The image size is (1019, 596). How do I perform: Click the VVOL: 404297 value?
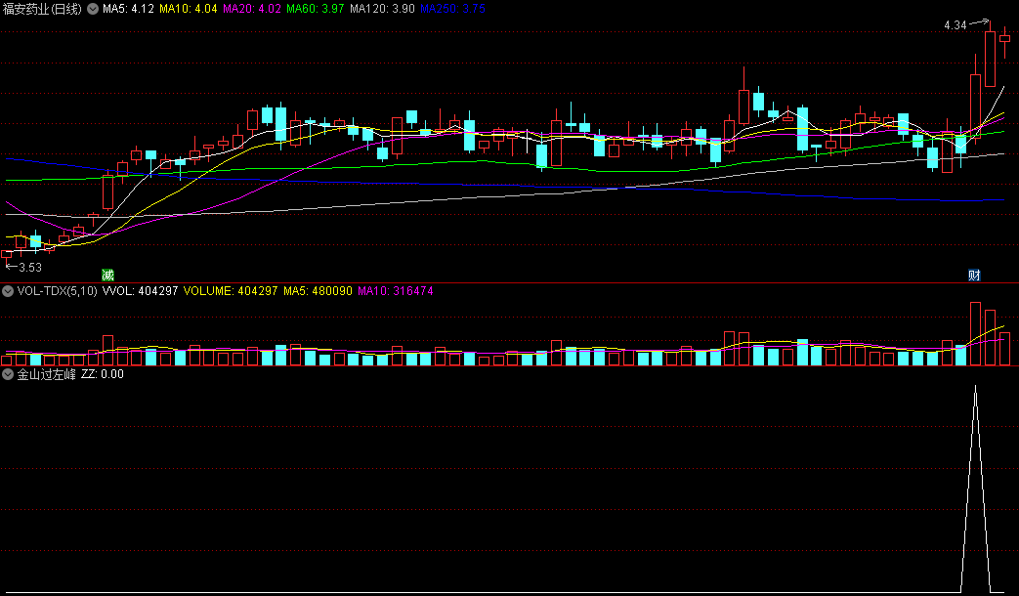141,291
